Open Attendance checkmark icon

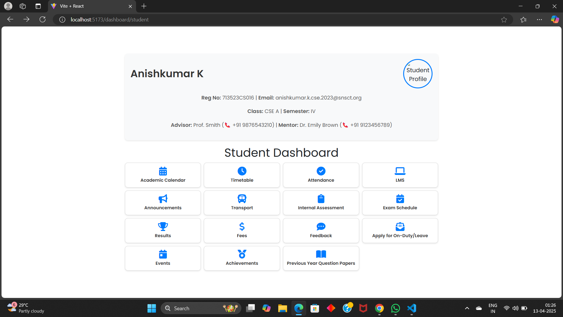coord(321,171)
